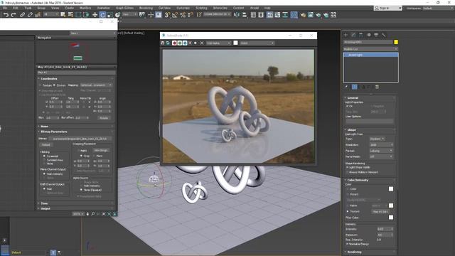Click the Mirror tool icon

(237, 15)
